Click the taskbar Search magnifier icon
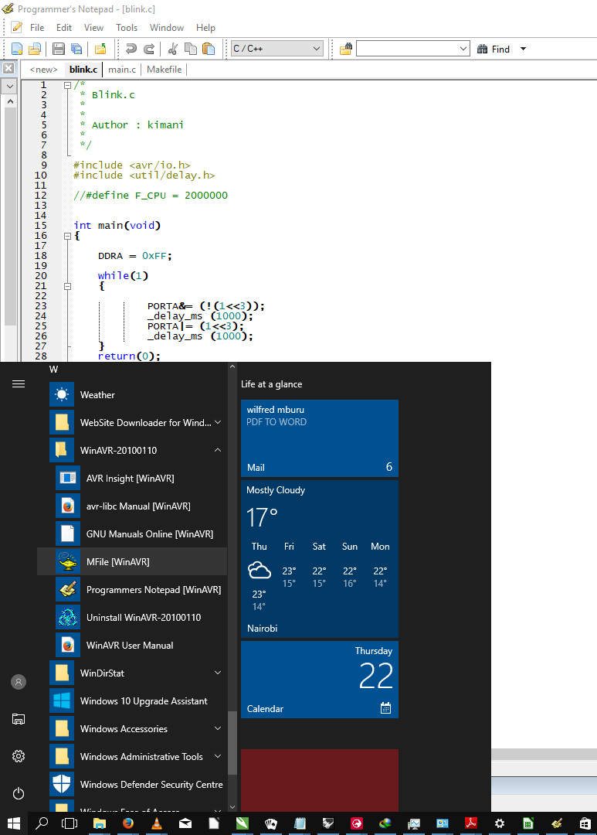 pos(42,823)
